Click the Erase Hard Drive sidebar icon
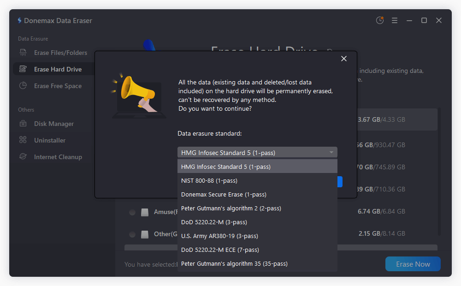This screenshot has width=461, height=286. click(x=23, y=69)
